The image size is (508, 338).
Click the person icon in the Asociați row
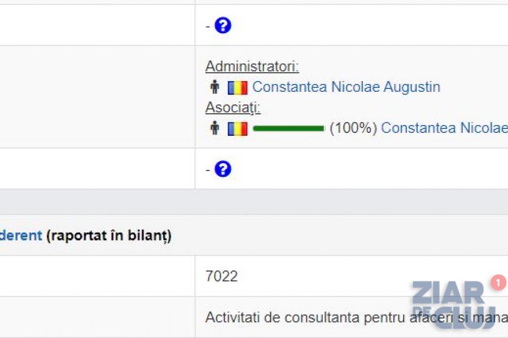click(214, 128)
